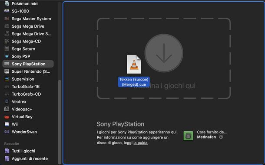Click the green Mednafen core chip icon
This screenshot has width=265, height=165.
coord(188,136)
